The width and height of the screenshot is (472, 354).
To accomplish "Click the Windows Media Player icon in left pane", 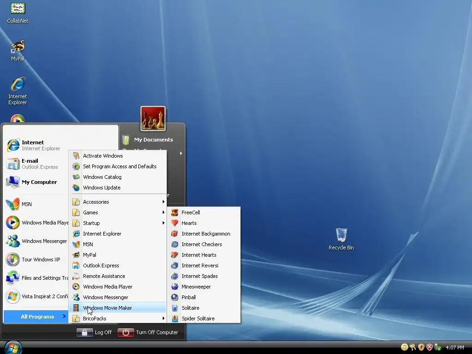I will (12, 223).
